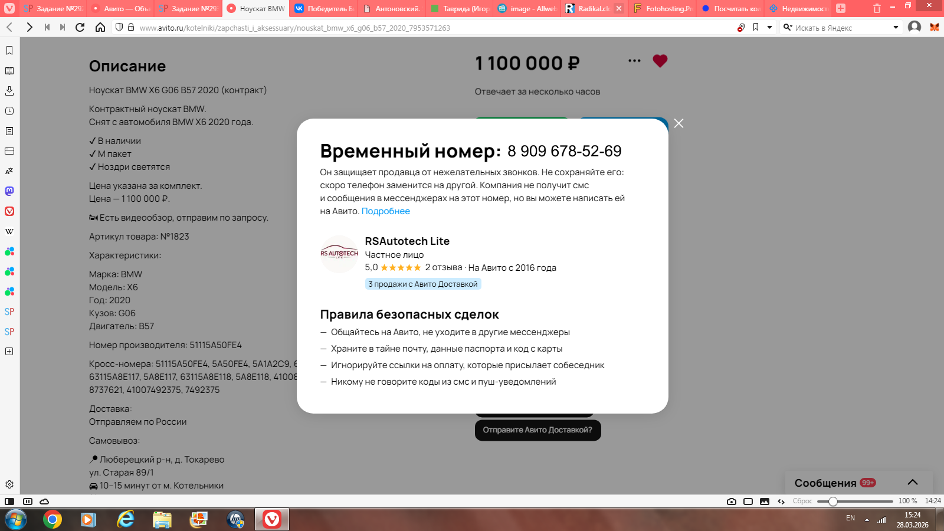Adjust the page zoom slider handle
The image size is (944, 531).
tap(832, 501)
